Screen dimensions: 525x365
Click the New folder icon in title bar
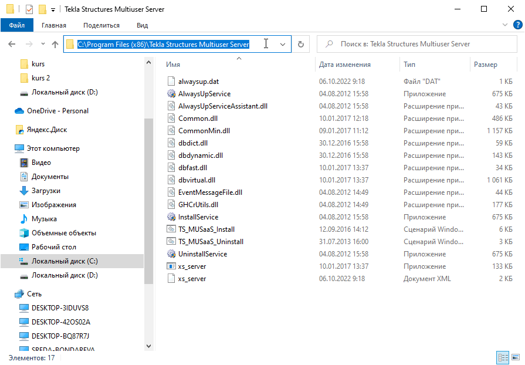point(42,9)
